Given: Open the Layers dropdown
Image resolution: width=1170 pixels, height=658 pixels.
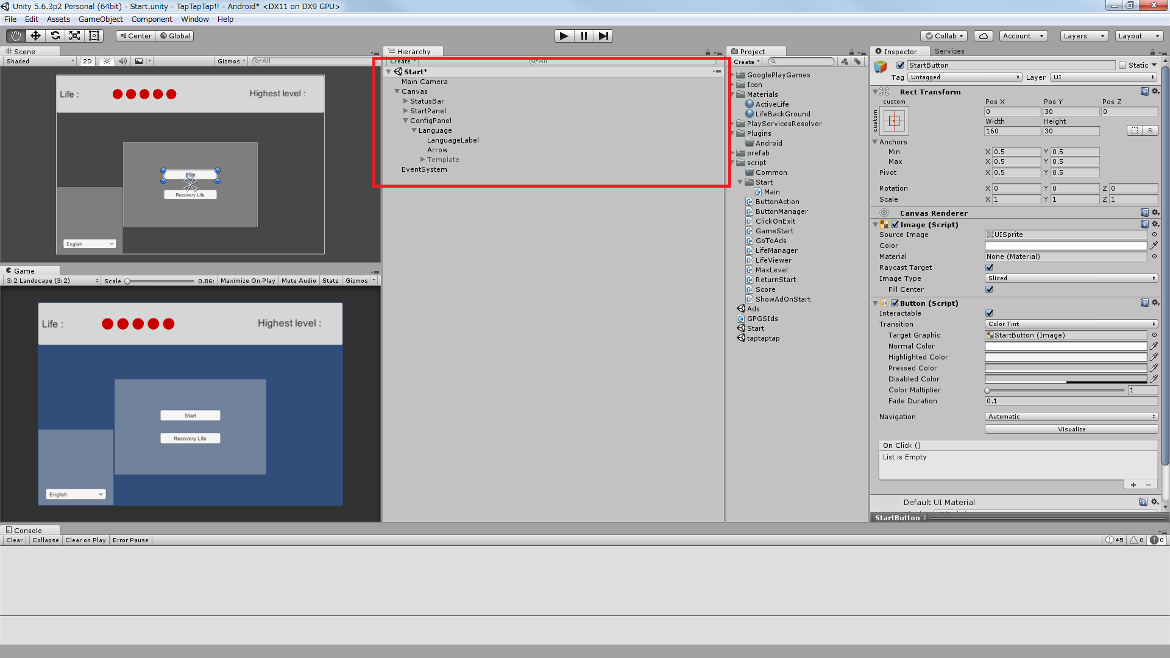Looking at the screenshot, I should point(1083,36).
